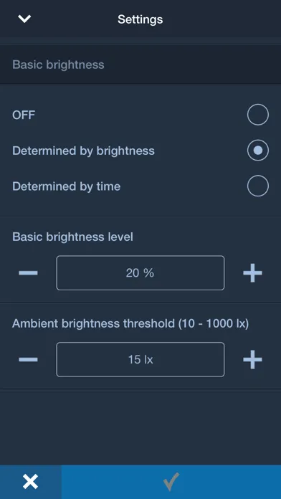Click the Ambient brightness threshold label

[x=130, y=323]
